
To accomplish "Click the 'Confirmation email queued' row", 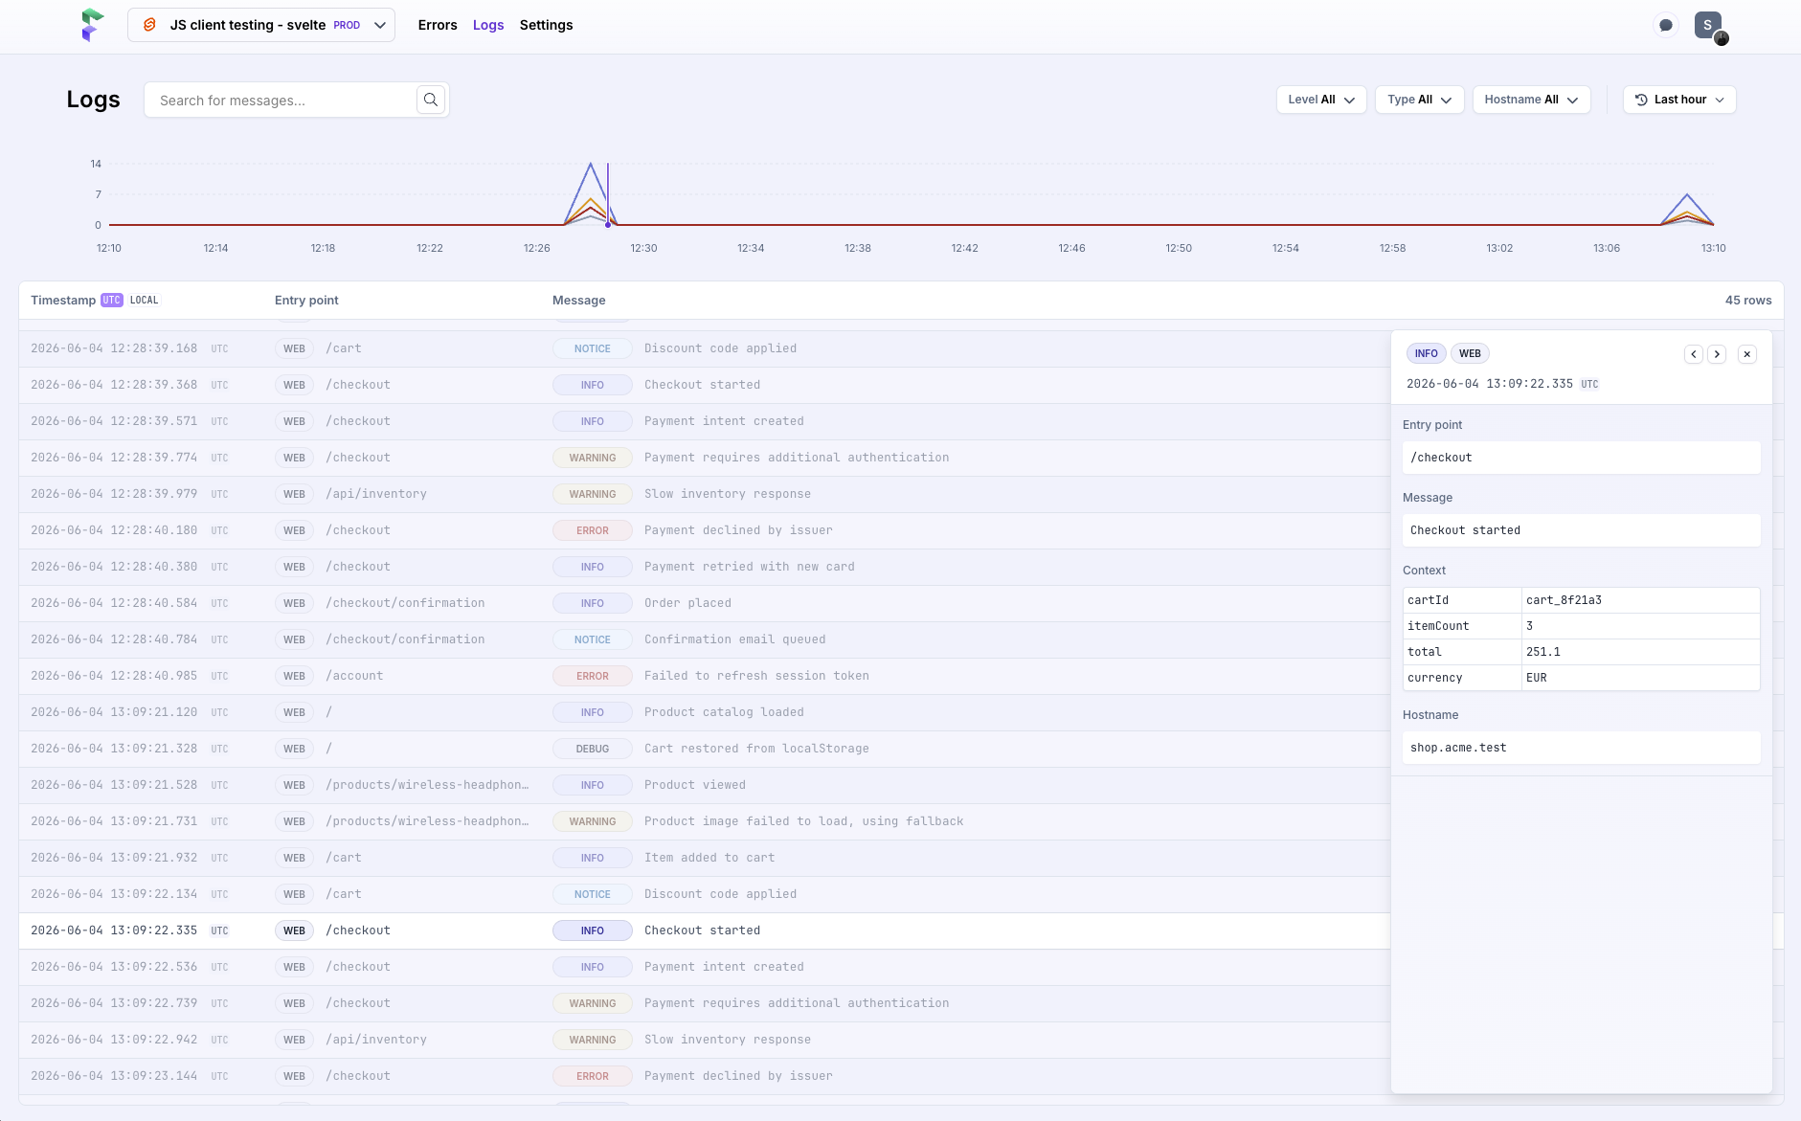I will point(704,639).
